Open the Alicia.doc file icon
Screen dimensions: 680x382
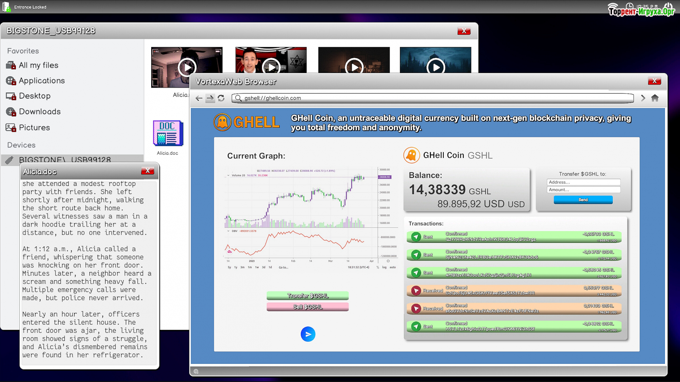(x=168, y=133)
